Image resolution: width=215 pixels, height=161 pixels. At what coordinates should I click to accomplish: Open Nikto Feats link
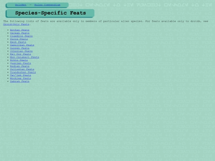19,60
